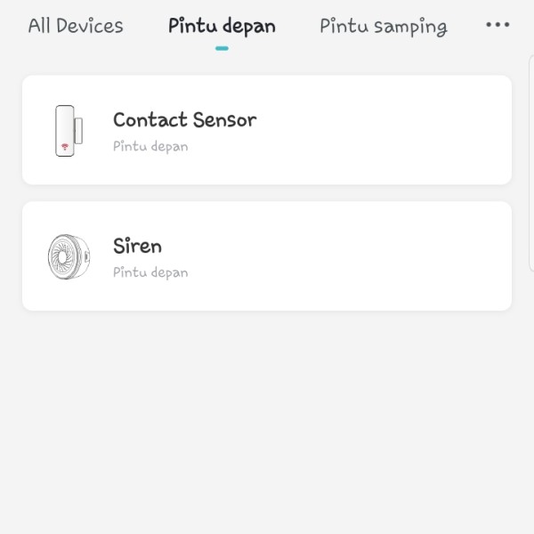This screenshot has width=534, height=534.
Task: Click the red Wi-Fi signal on contact sensor
Action: pyautogui.click(x=65, y=147)
